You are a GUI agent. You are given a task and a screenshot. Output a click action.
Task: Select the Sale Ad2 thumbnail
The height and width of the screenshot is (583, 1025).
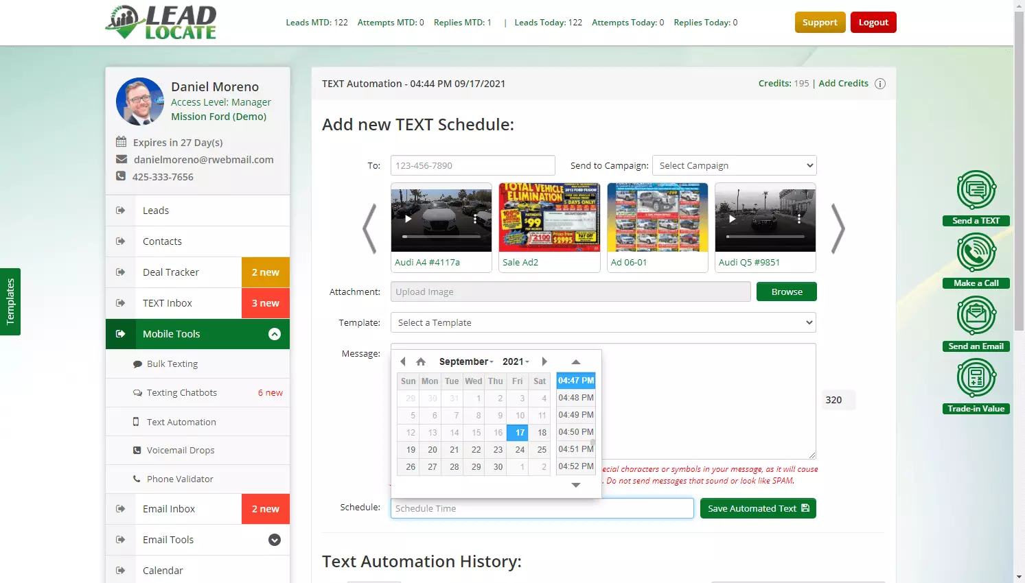549,228
